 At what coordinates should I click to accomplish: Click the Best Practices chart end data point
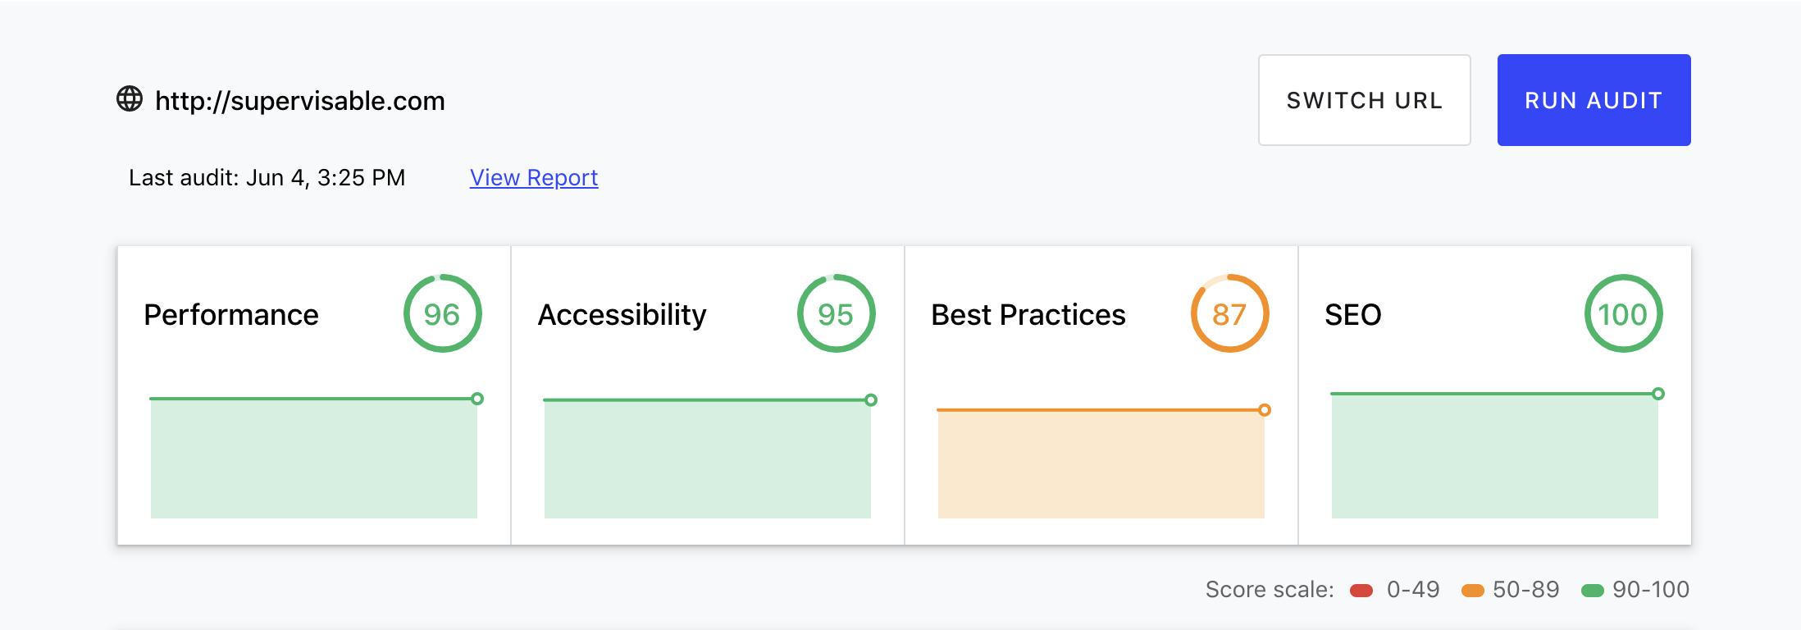[1265, 410]
